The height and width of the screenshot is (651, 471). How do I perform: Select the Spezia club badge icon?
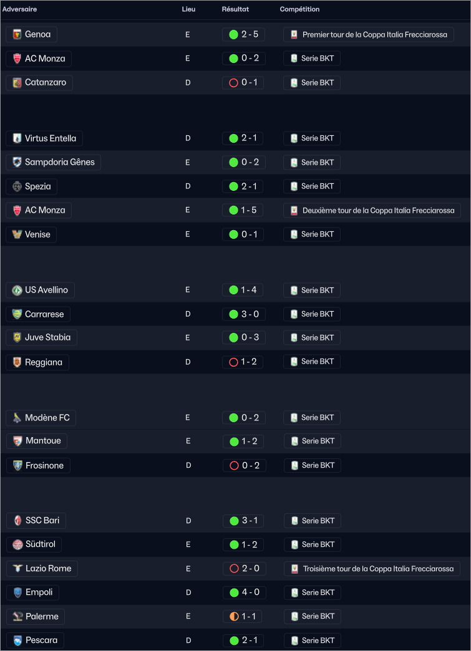[17, 186]
